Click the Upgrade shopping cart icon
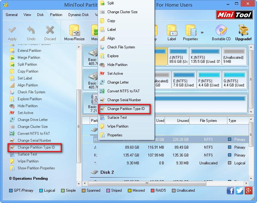The height and width of the screenshot is (203, 257). 243,31
